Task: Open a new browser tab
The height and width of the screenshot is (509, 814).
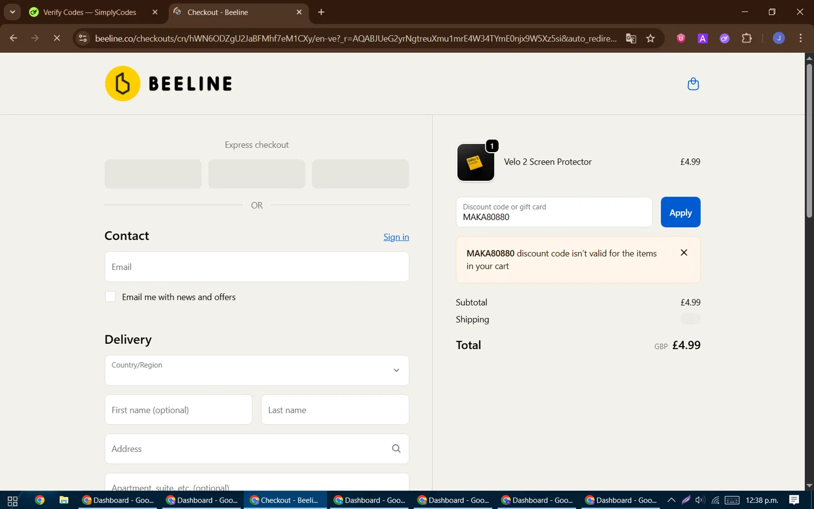Action: tap(321, 12)
